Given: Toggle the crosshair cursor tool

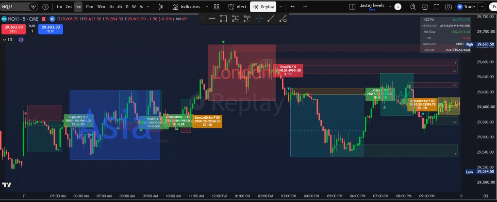Looking at the screenshot, I should [x=259, y=19].
